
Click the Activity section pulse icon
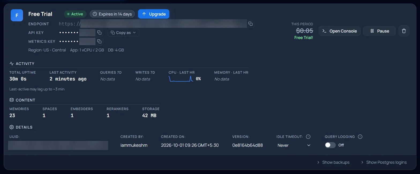click(12, 64)
